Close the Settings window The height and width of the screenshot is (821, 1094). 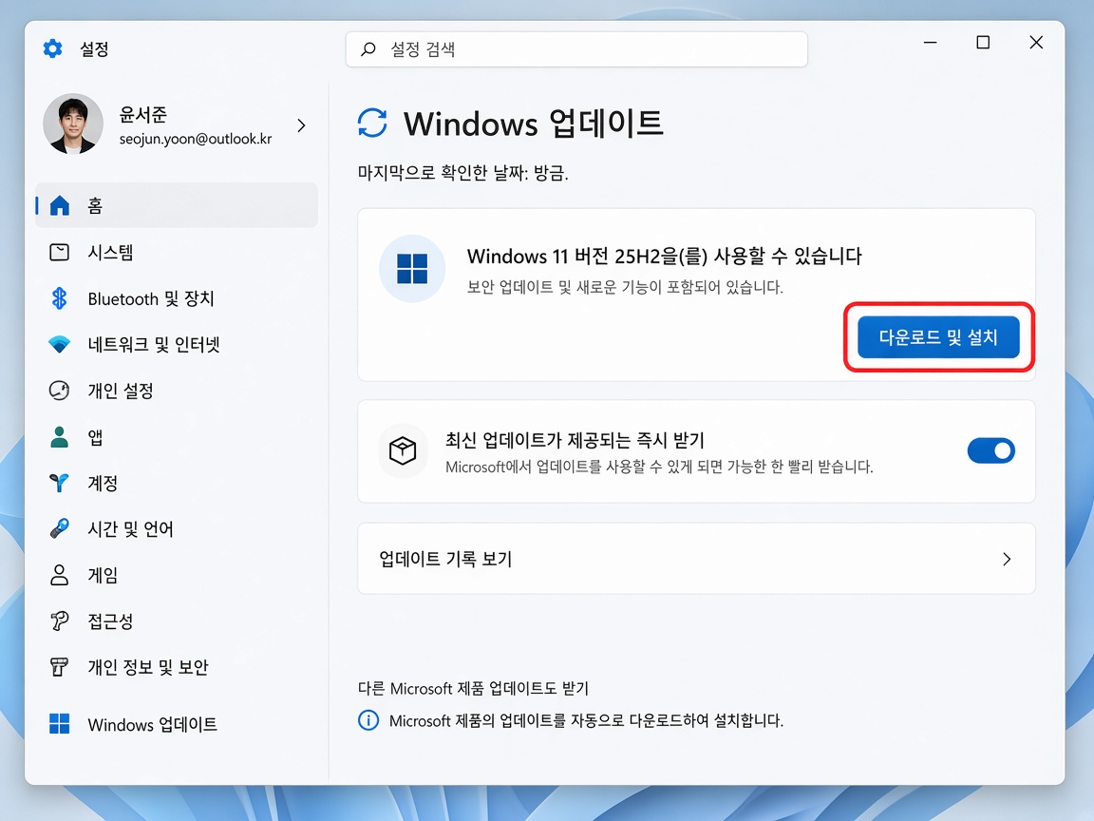[1036, 43]
